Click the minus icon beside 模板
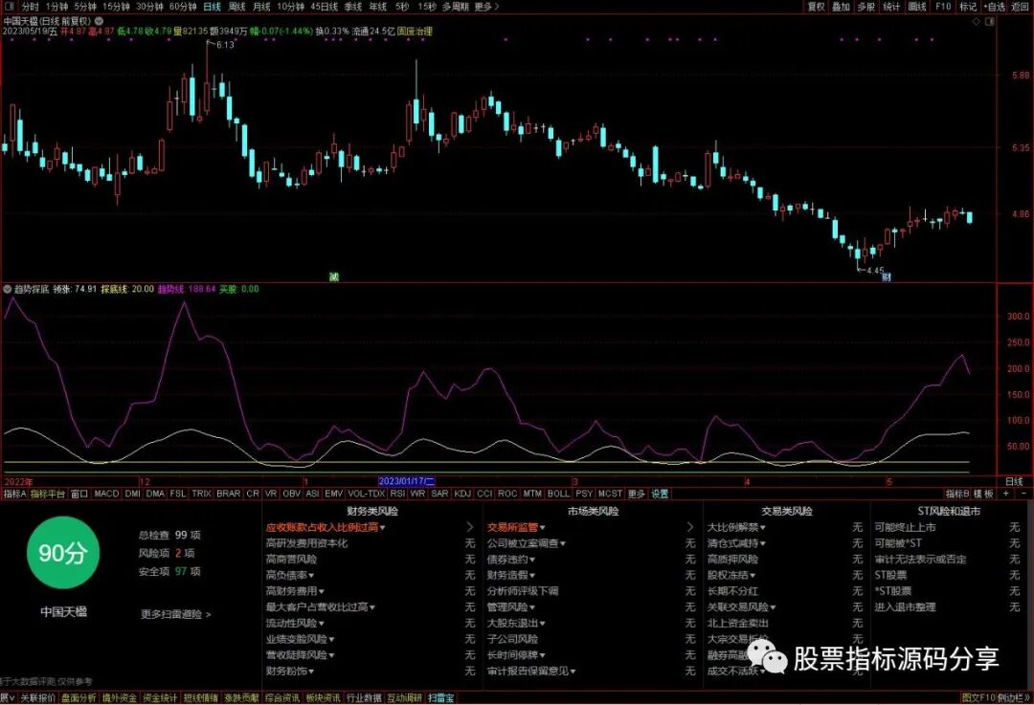Screen dimensions: 1034x705 1023,494
